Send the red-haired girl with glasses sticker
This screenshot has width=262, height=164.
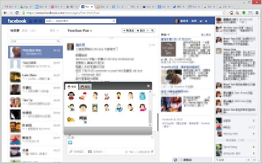point(71,96)
